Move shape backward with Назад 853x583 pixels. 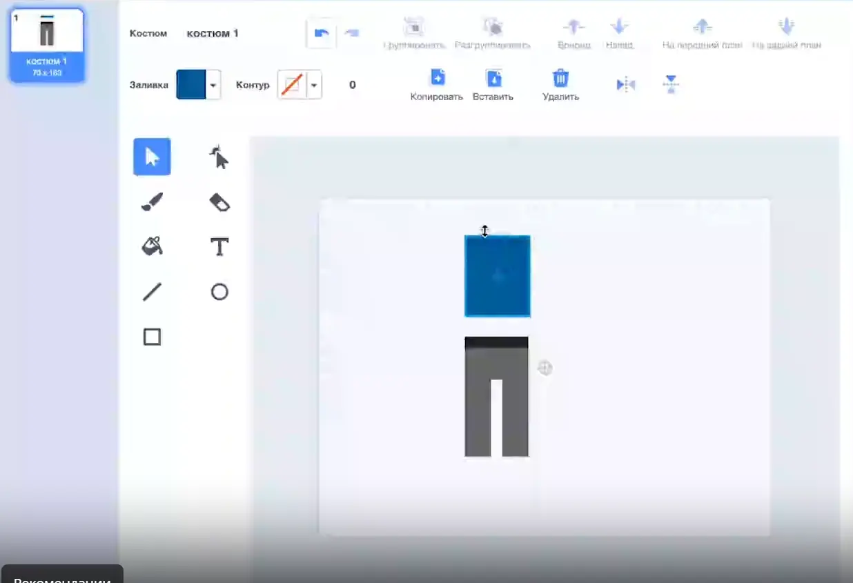[x=619, y=34]
